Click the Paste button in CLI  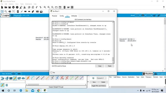click(x=109, y=66)
